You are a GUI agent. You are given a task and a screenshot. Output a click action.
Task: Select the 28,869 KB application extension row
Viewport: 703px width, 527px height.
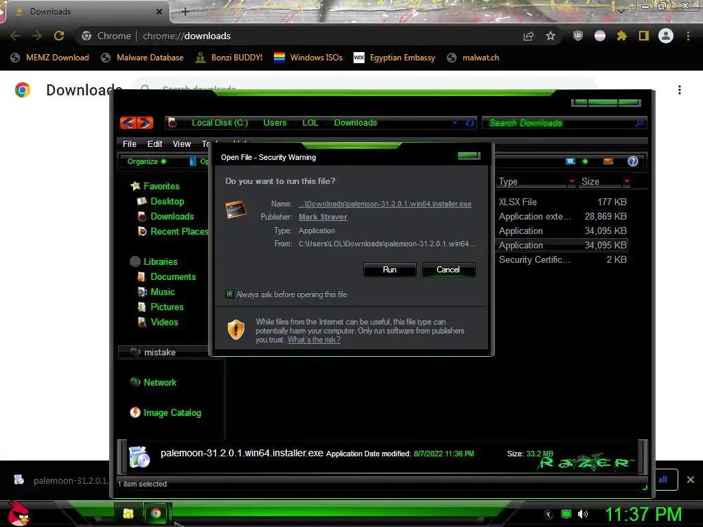[x=563, y=216]
